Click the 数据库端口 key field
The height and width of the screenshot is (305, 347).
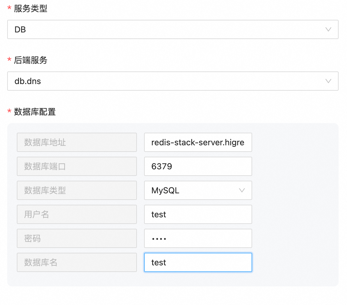(x=77, y=166)
